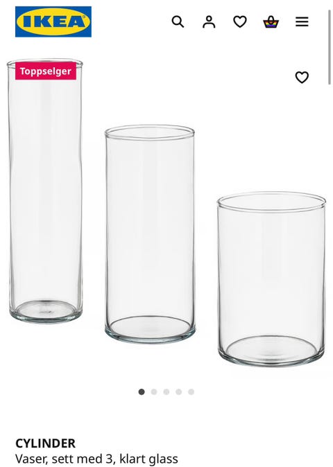Show the second product image dot
The image size is (333, 467).
tap(154, 391)
